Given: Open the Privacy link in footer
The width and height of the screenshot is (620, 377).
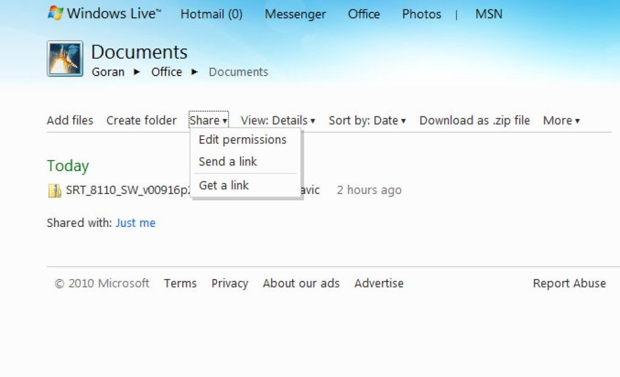Looking at the screenshot, I should pos(230,283).
